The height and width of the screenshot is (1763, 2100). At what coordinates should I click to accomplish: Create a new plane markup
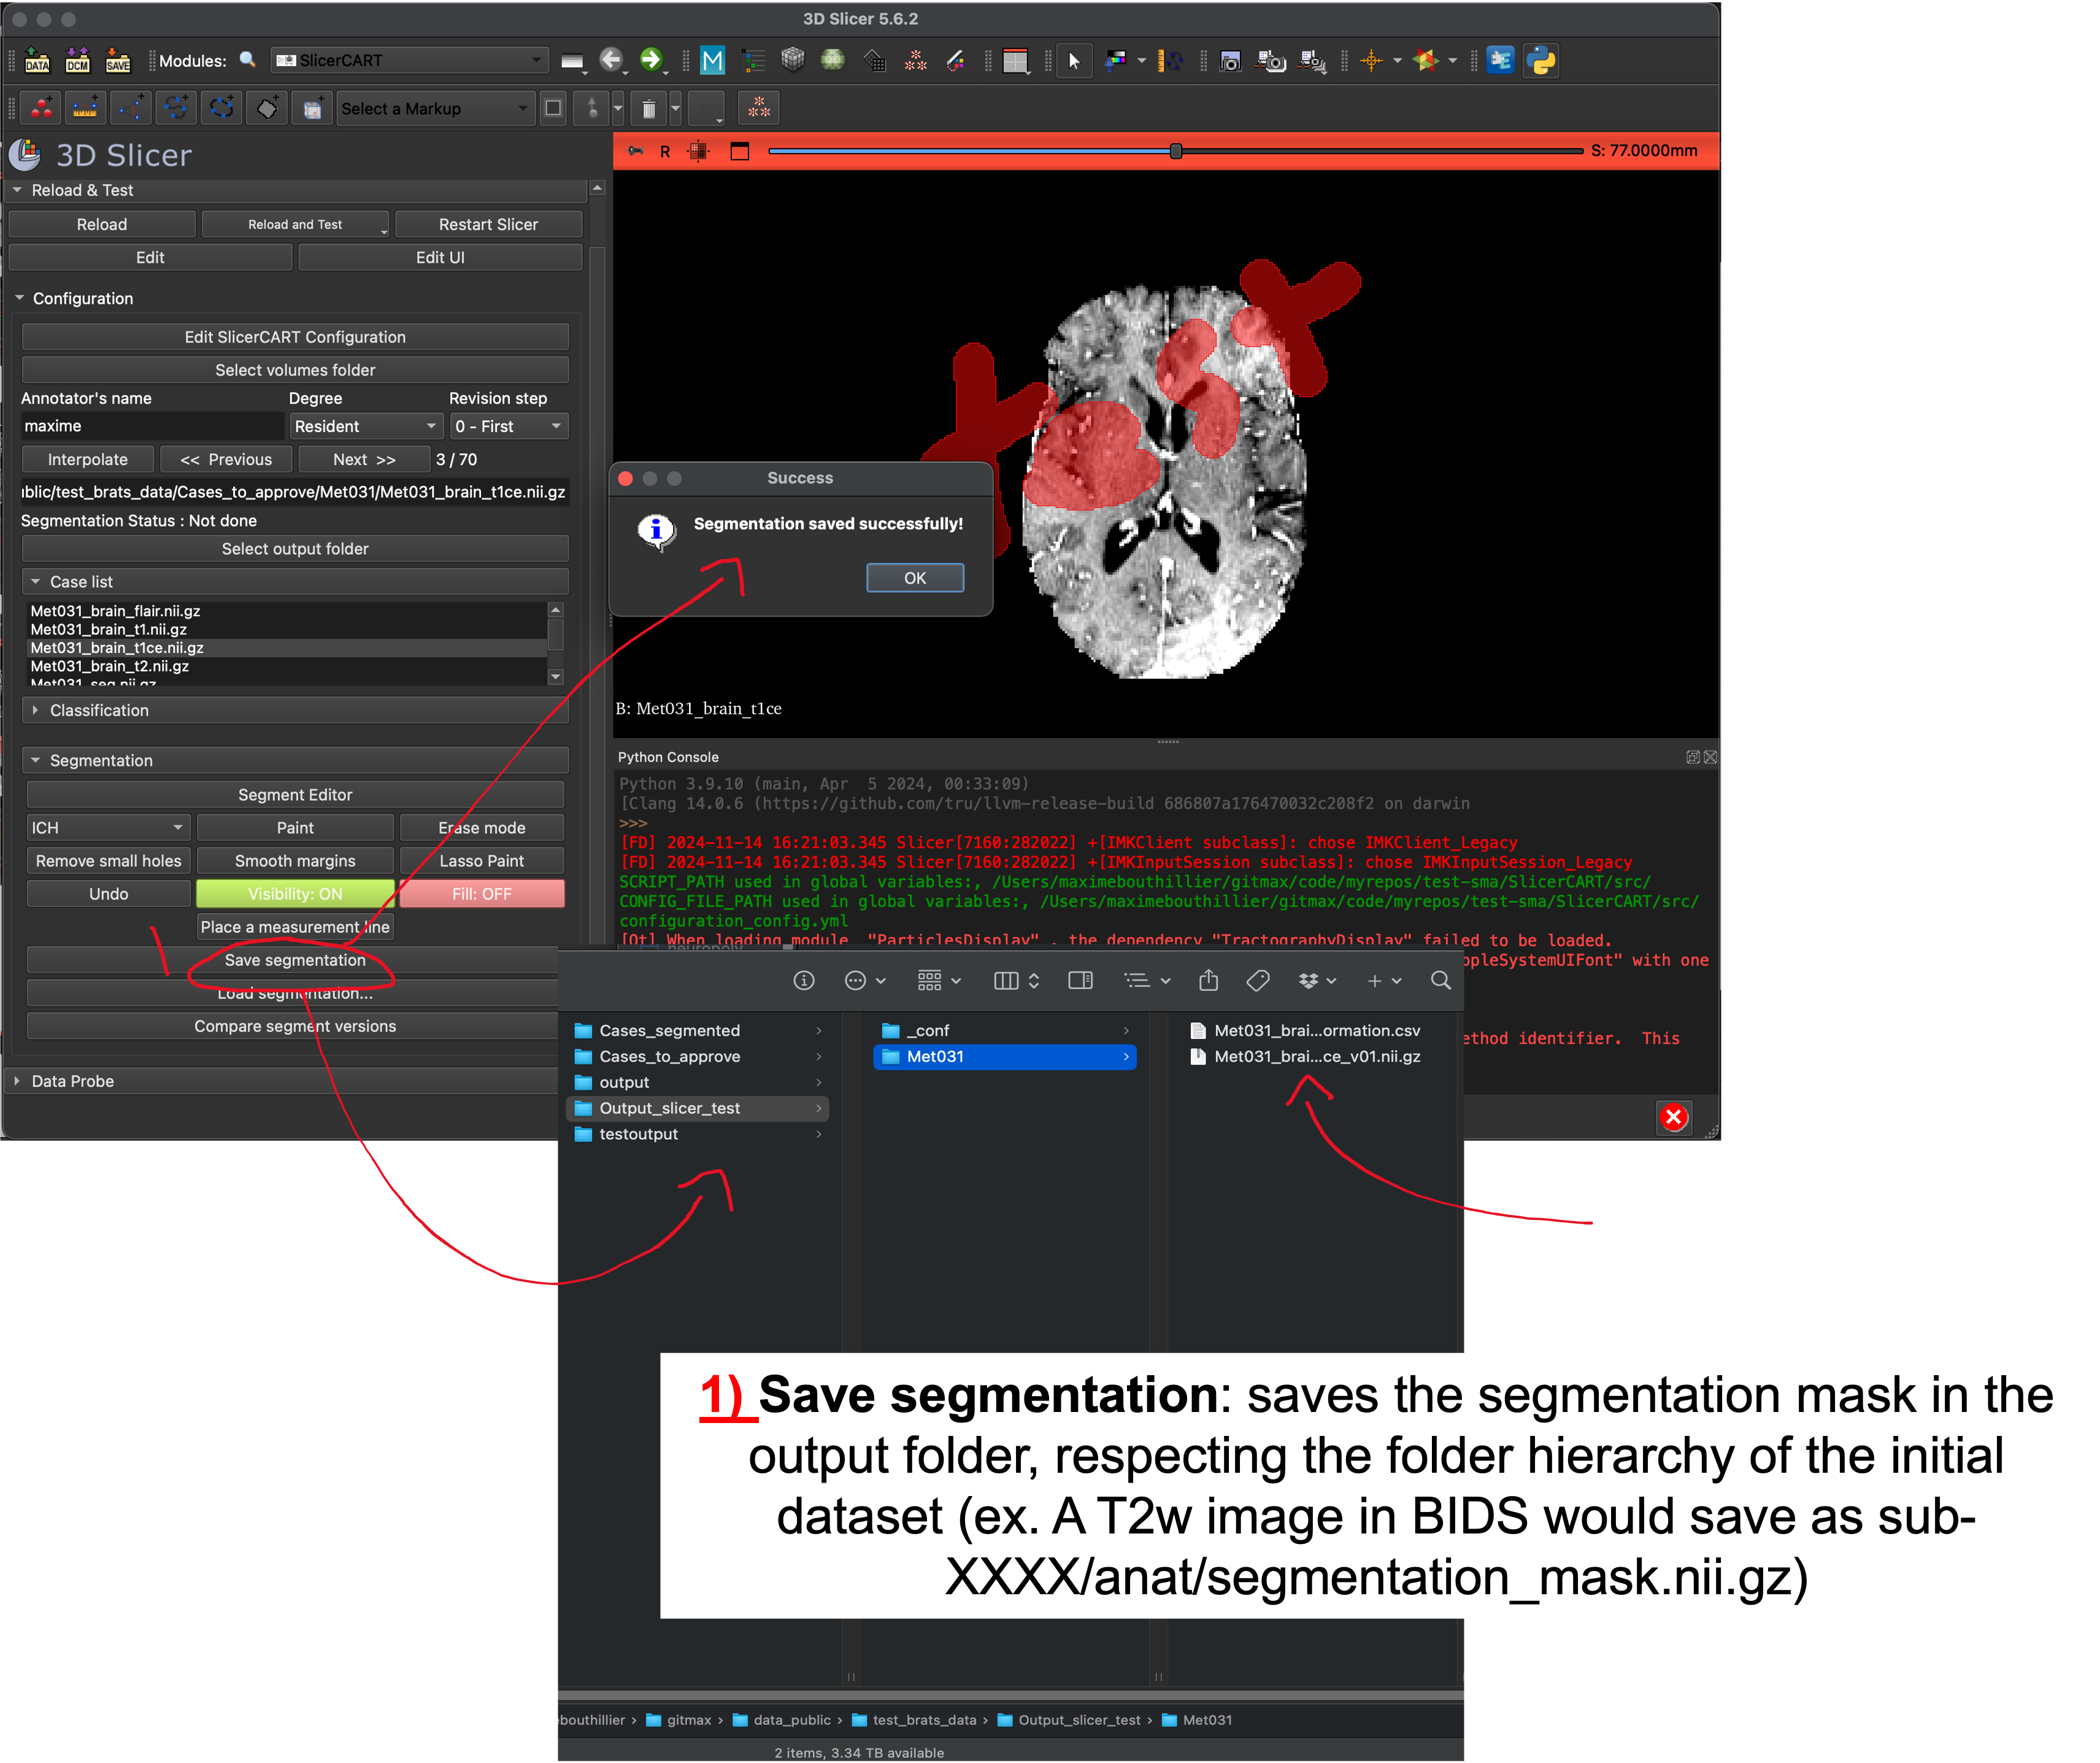tap(267, 108)
